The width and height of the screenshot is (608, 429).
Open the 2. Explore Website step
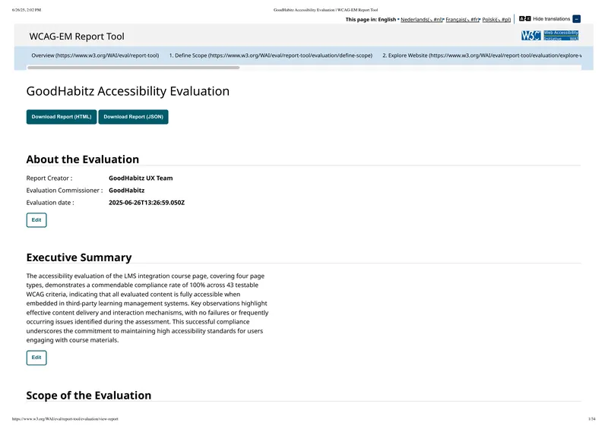pyautogui.click(x=482, y=55)
